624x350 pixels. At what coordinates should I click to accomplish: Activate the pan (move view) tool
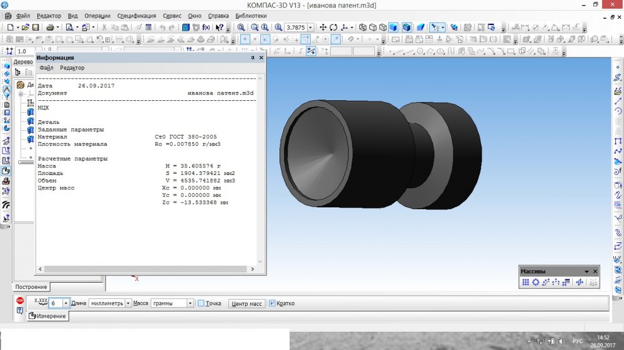coord(323,27)
